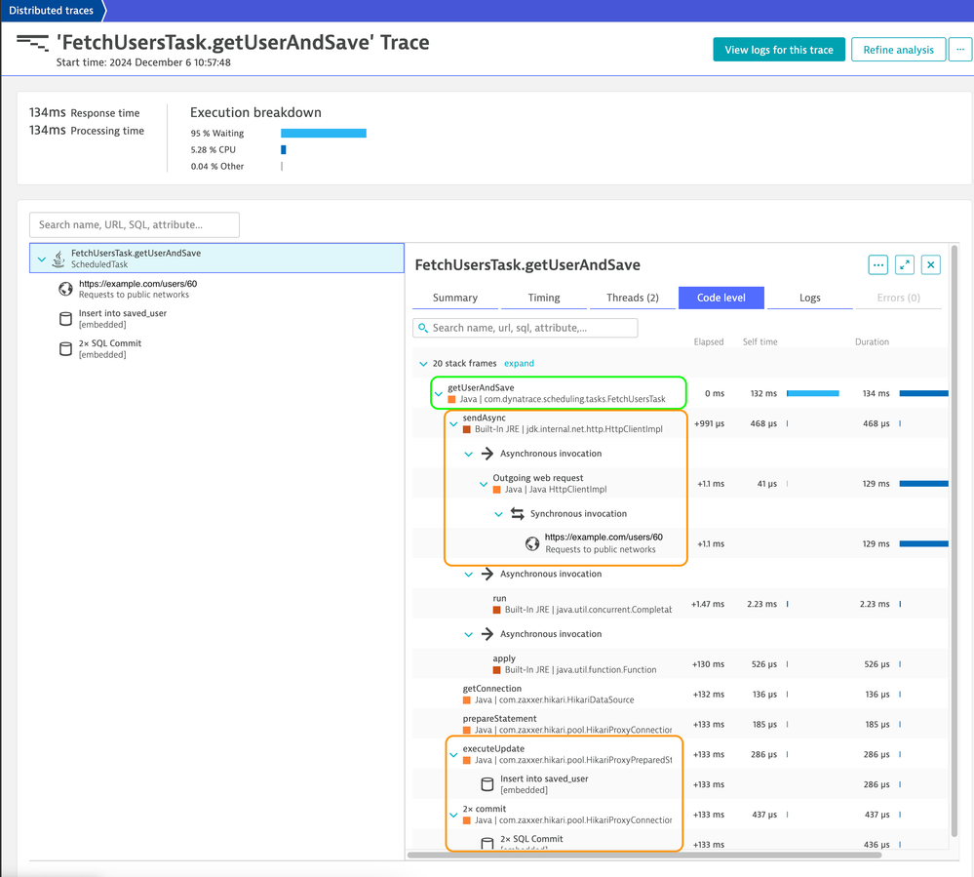Open the detail panel more options menu

pos(877,265)
